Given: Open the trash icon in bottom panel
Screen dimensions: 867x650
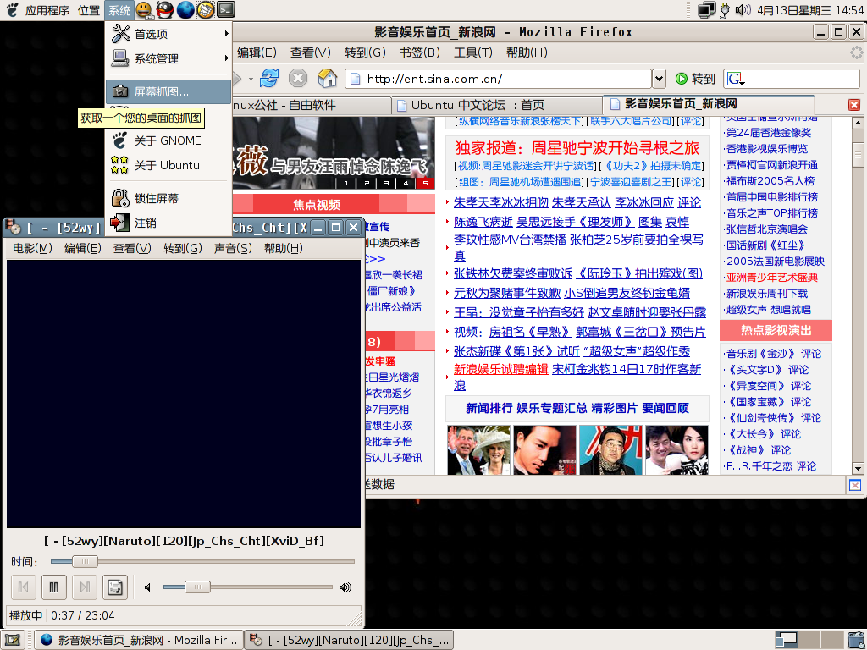Looking at the screenshot, I should pyautogui.click(x=855, y=640).
